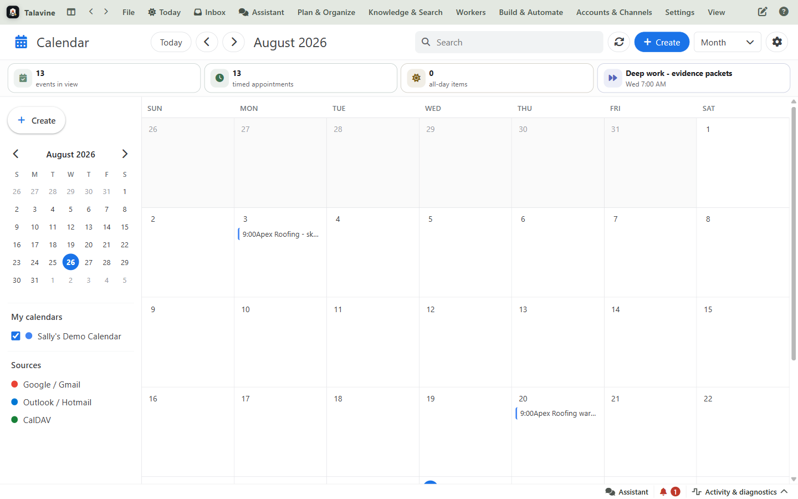The width and height of the screenshot is (798, 499).
Task: Show next month in mini calendar
Action: tap(125, 154)
